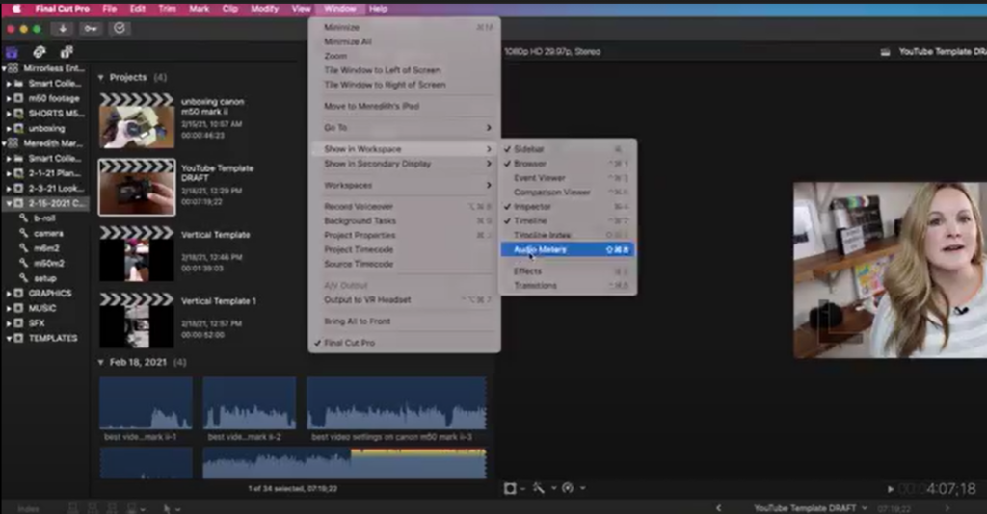Enable Comparison Viewer in submenu
Viewport: 987px width, 514px height.
tap(568, 193)
